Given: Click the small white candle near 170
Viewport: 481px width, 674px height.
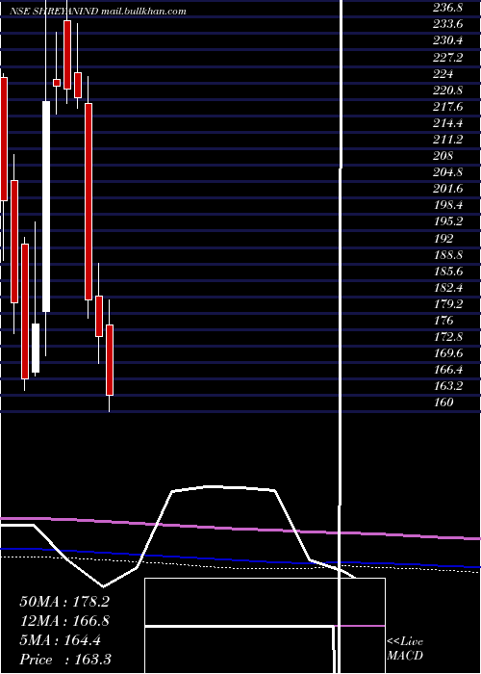Looking at the screenshot, I should (x=36, y=348).
